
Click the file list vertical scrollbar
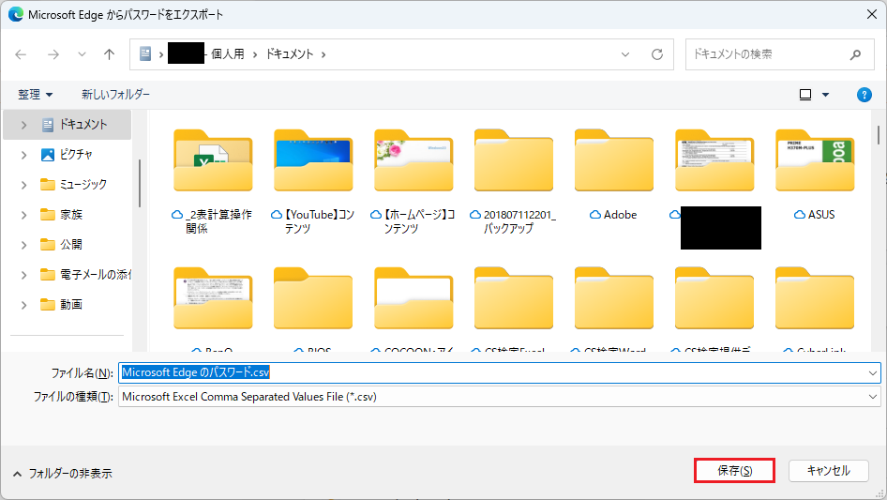pos(878,135)
